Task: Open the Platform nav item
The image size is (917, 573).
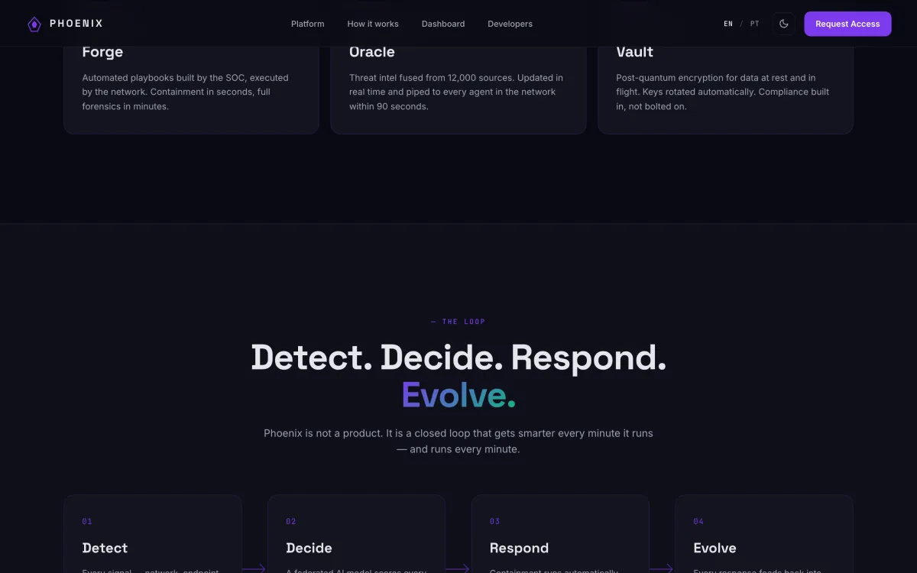Action: [307, 24]
